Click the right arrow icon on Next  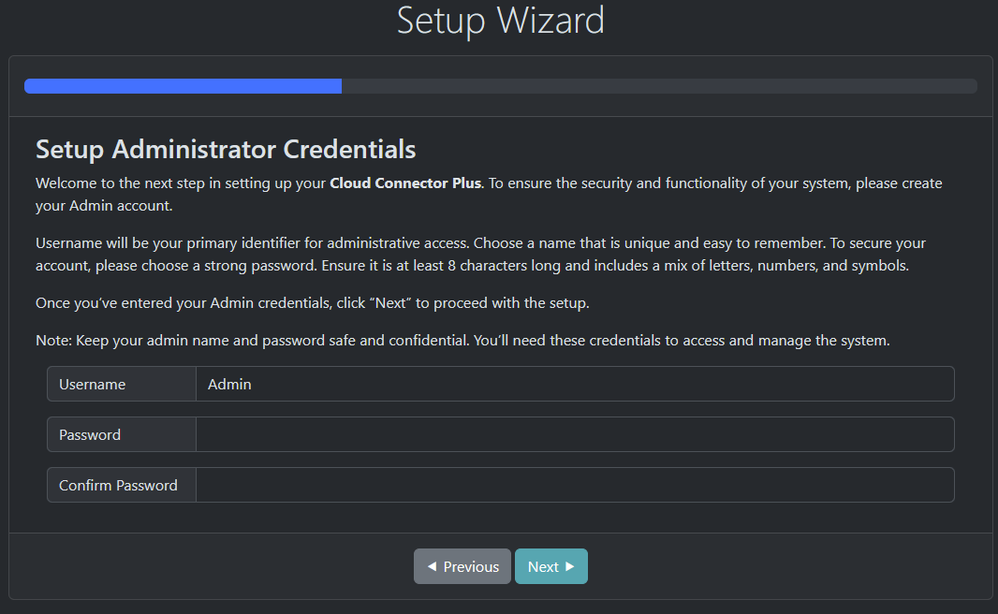click(570, 566)
